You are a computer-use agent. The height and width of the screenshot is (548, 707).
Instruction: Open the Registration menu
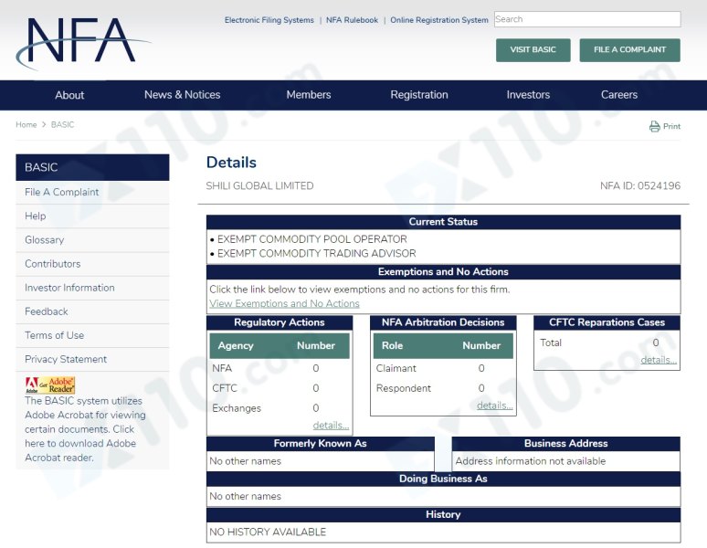(419, 95)
